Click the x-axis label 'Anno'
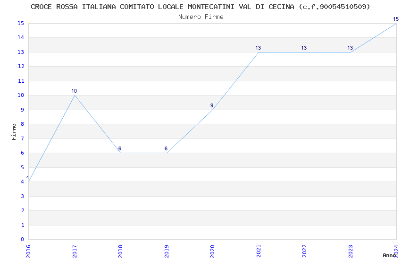The height and width of the screenshot is (260, 401). [389, 255]
